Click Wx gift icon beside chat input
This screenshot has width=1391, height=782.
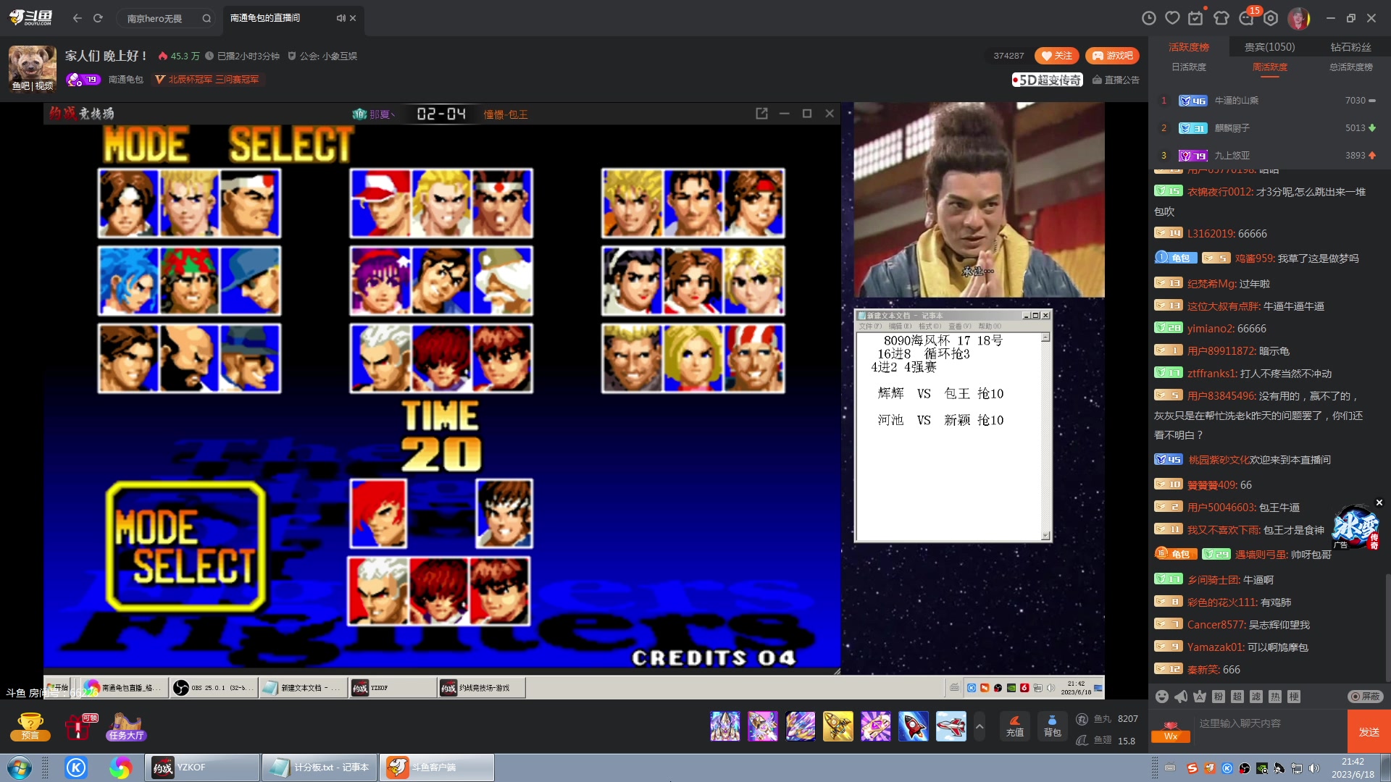click(1171, 731)
